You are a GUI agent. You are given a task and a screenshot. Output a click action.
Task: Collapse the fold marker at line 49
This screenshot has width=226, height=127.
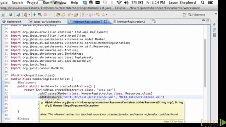coord(9,119)
